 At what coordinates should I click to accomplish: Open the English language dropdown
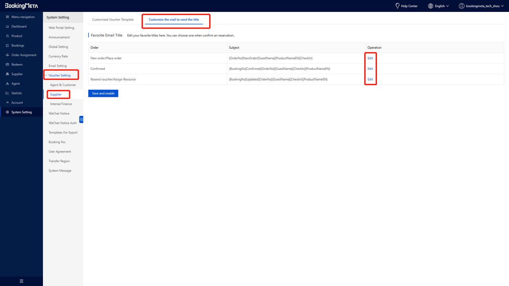pyautogui.click(x=438, y=6)
